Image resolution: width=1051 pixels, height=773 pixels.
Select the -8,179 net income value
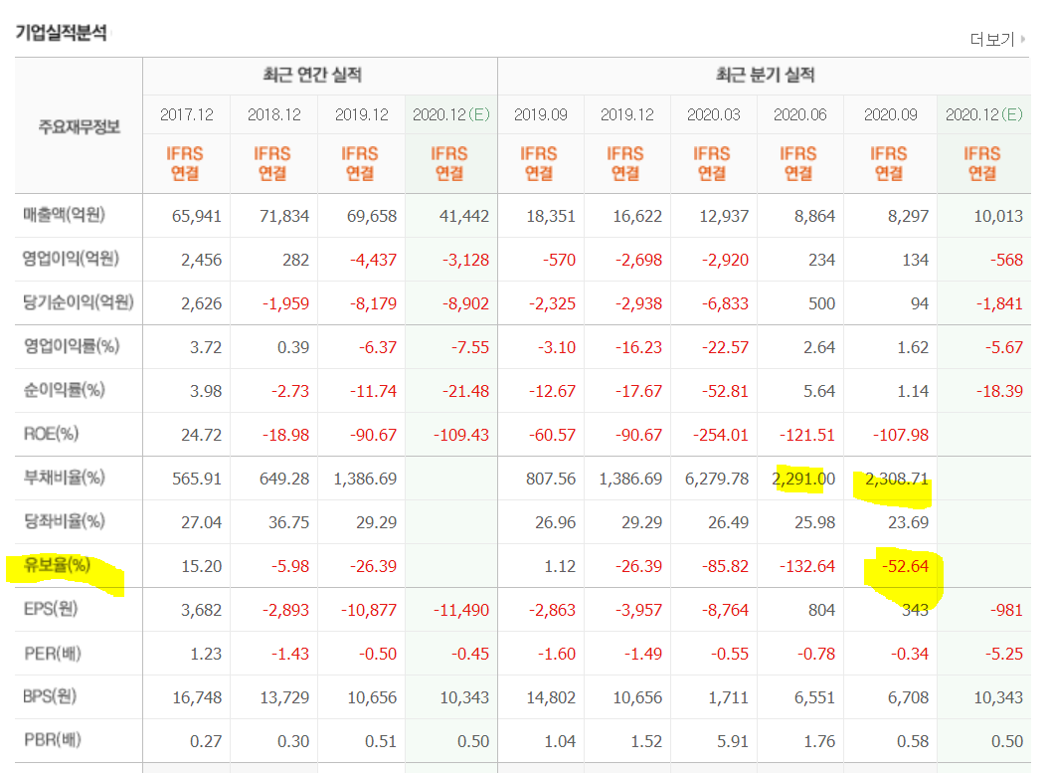(373, 303)
